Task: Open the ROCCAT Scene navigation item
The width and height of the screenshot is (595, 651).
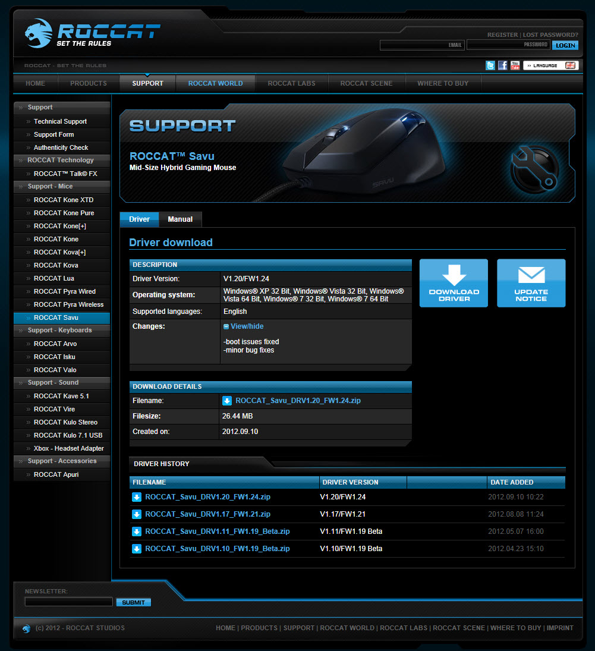Action: (x=366, y=83)
